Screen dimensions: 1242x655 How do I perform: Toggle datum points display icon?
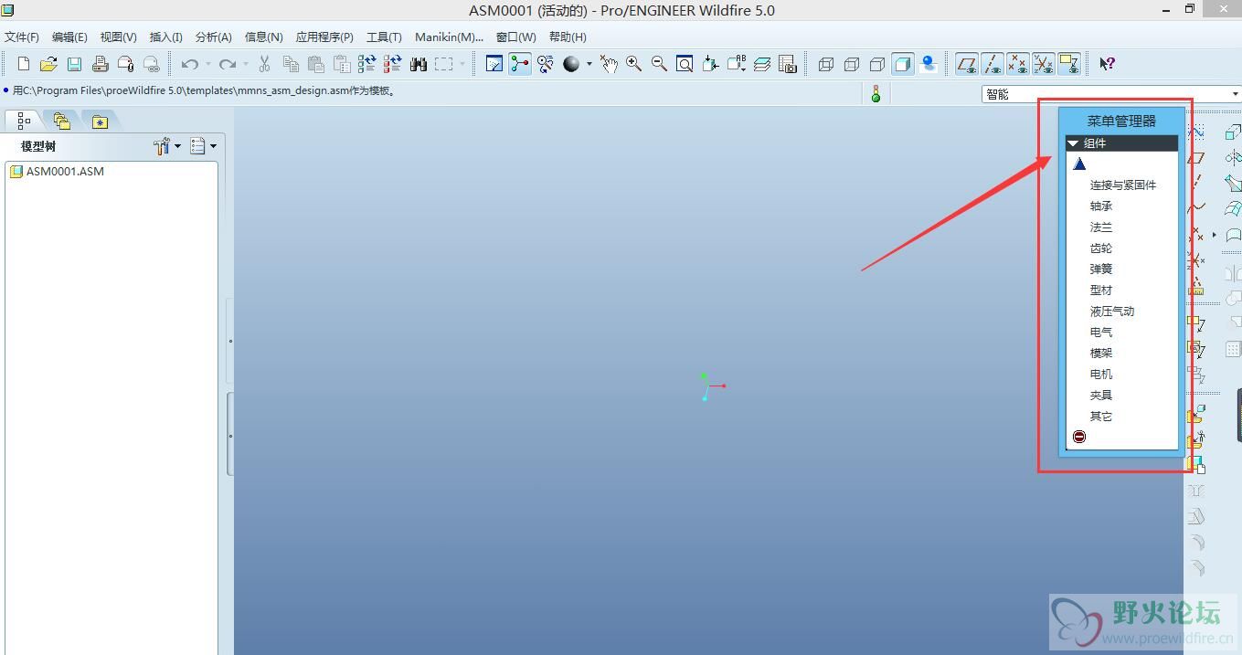[x=1017, y=64]
